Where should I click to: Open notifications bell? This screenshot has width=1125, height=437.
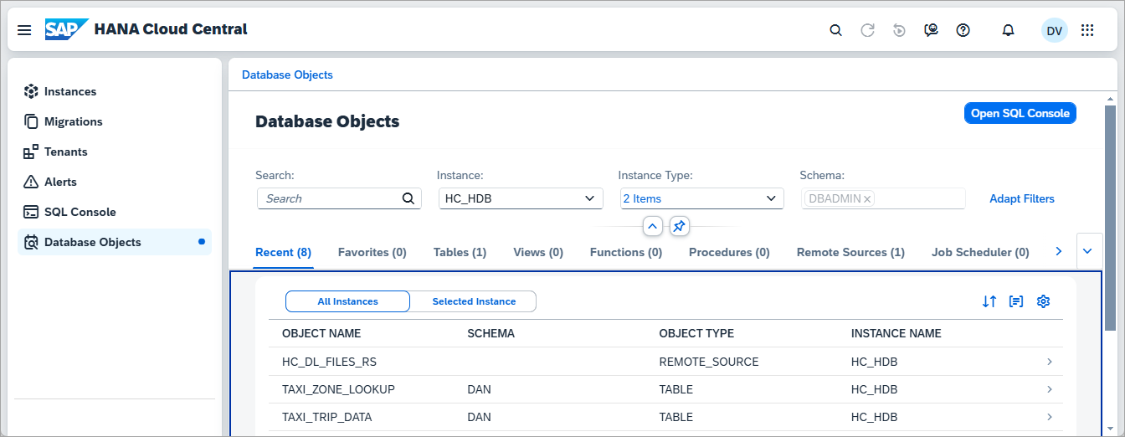pyautogui.click(x=1009, y=30)
